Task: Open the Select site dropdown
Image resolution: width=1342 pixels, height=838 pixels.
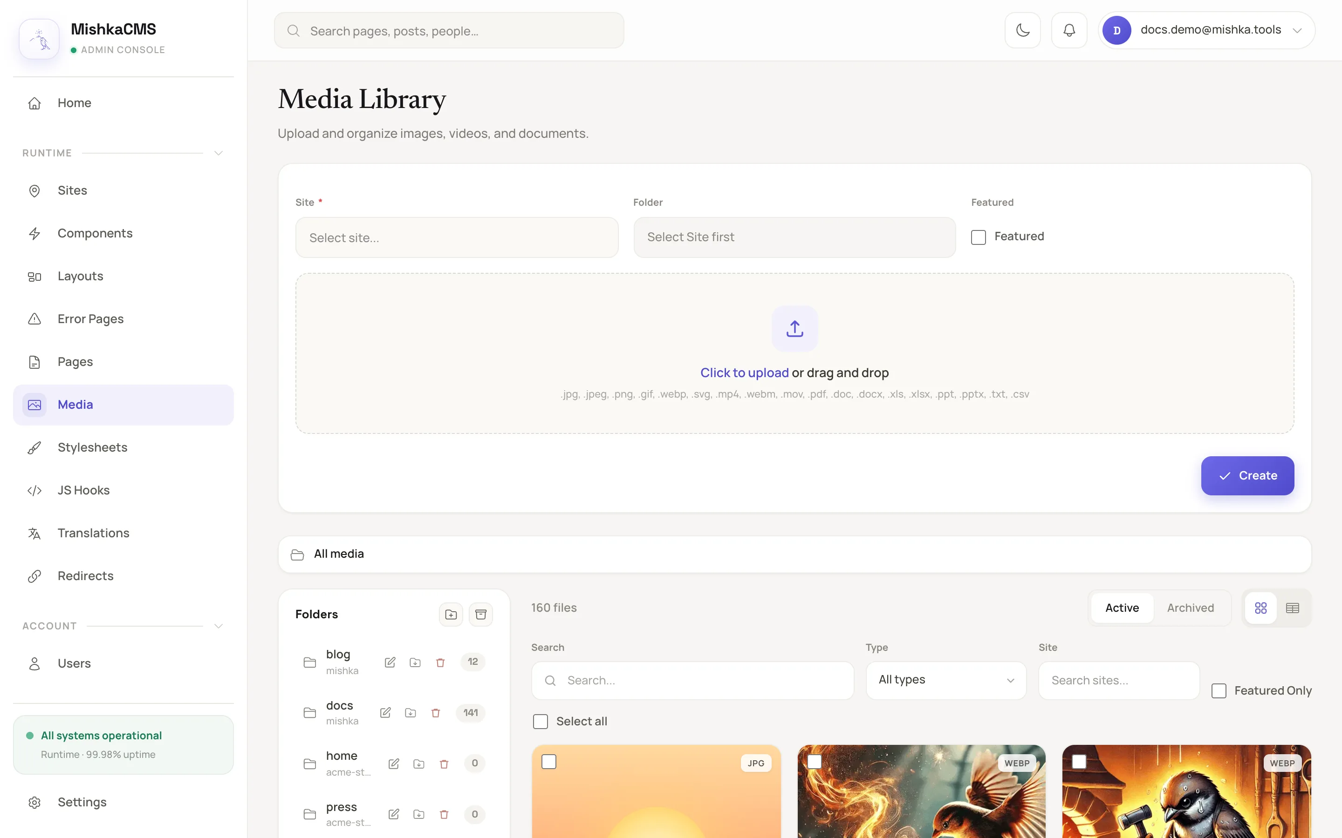Action: [456, 237]
